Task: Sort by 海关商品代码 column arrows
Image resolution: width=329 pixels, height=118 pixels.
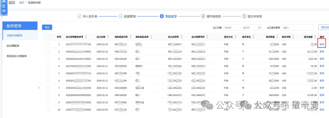Action: [130, 37]
